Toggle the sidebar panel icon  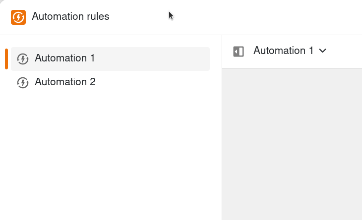tap(239, 52)
